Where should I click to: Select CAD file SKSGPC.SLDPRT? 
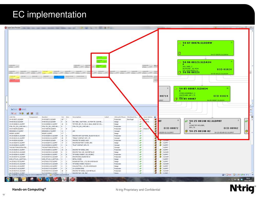click(x=14, y=133)
